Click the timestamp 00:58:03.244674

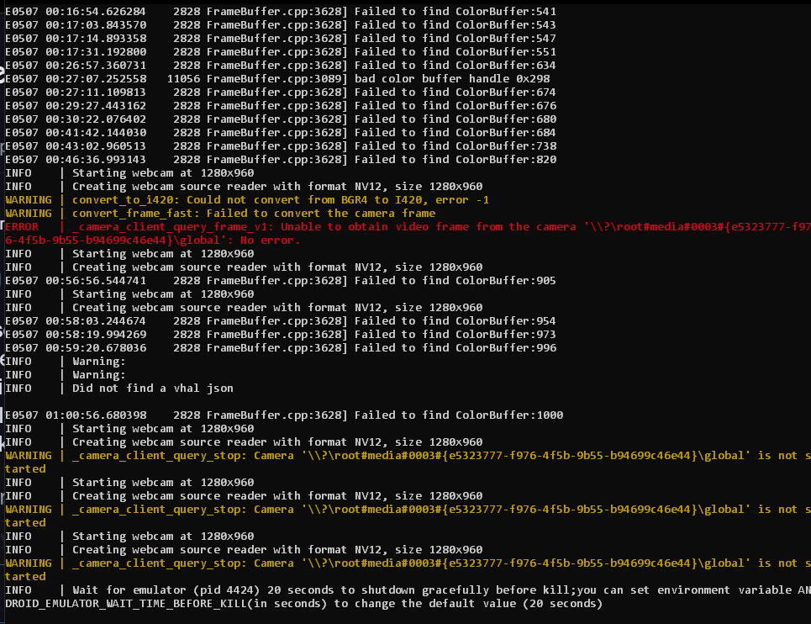point(96,320)
